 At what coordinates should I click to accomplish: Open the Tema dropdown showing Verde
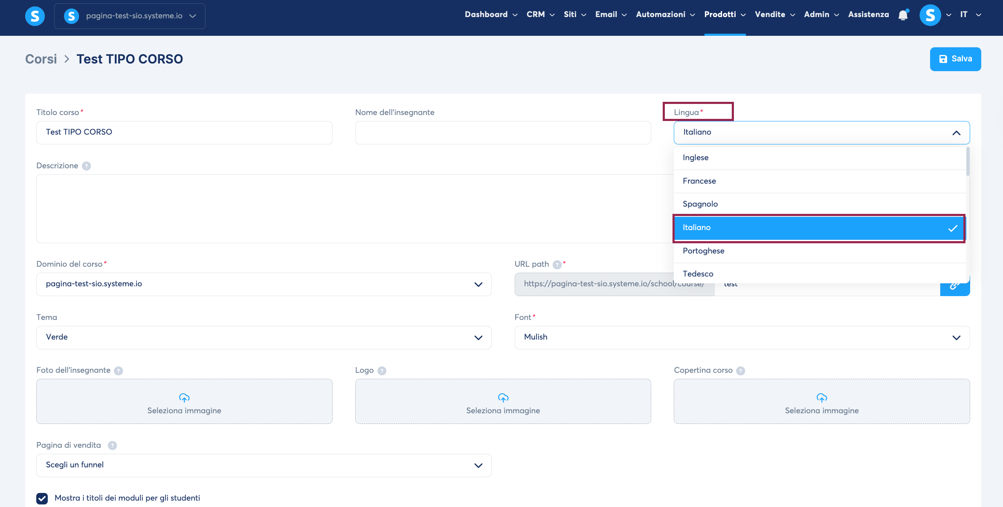click(x=264, y=337)
